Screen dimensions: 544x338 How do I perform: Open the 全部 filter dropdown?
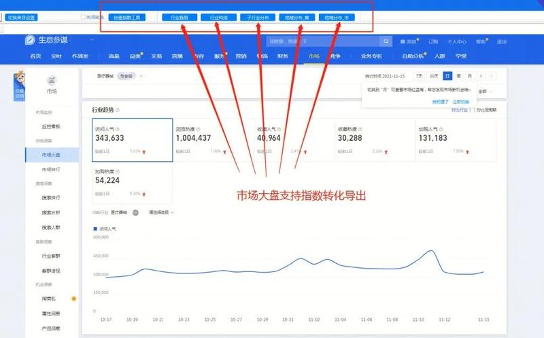click(x=485, y=91)
